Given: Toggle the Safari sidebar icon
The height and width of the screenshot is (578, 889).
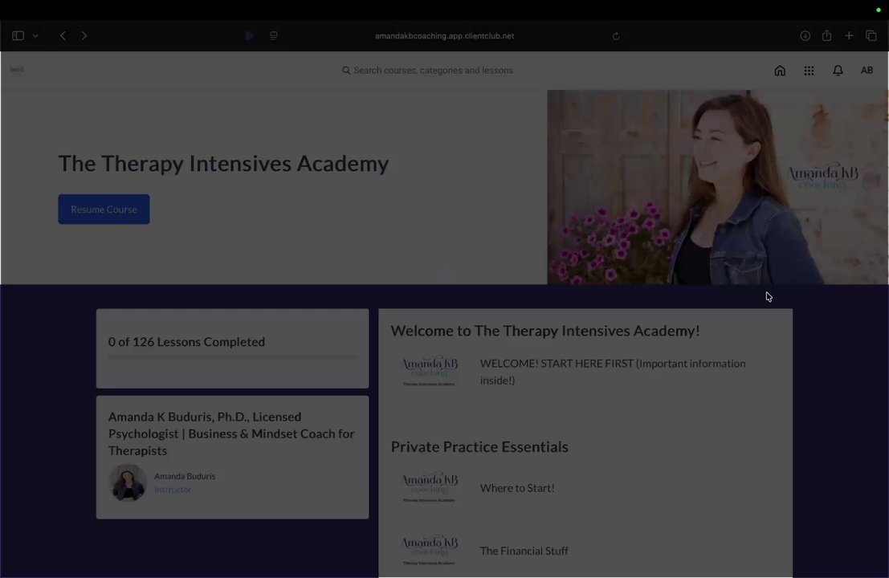Looking at the screenshot, I should click(x=18, y=35).
